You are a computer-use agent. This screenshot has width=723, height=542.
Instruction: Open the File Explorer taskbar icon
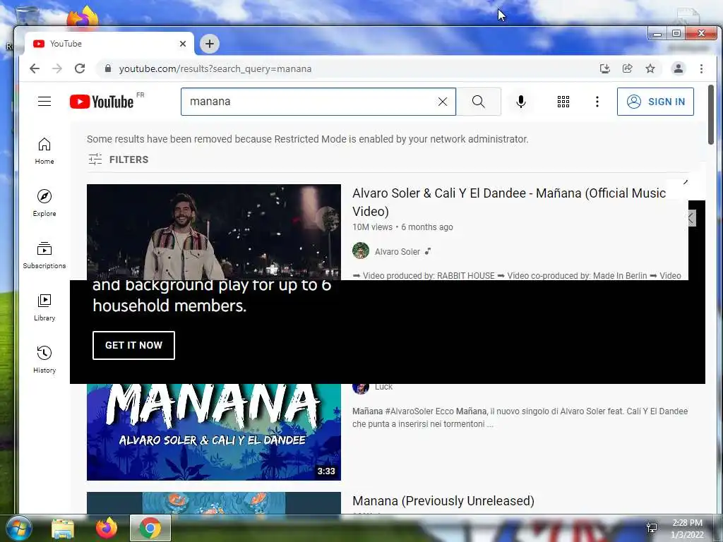pos(62,528)
